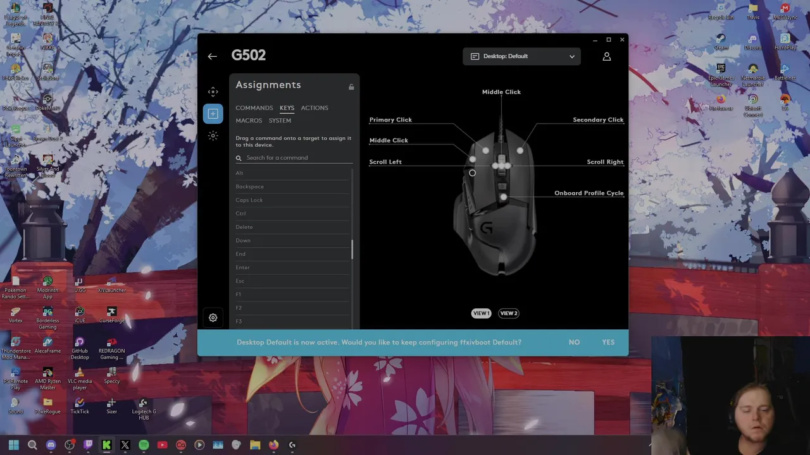Click the Secondary Click button label

(598, 119)
